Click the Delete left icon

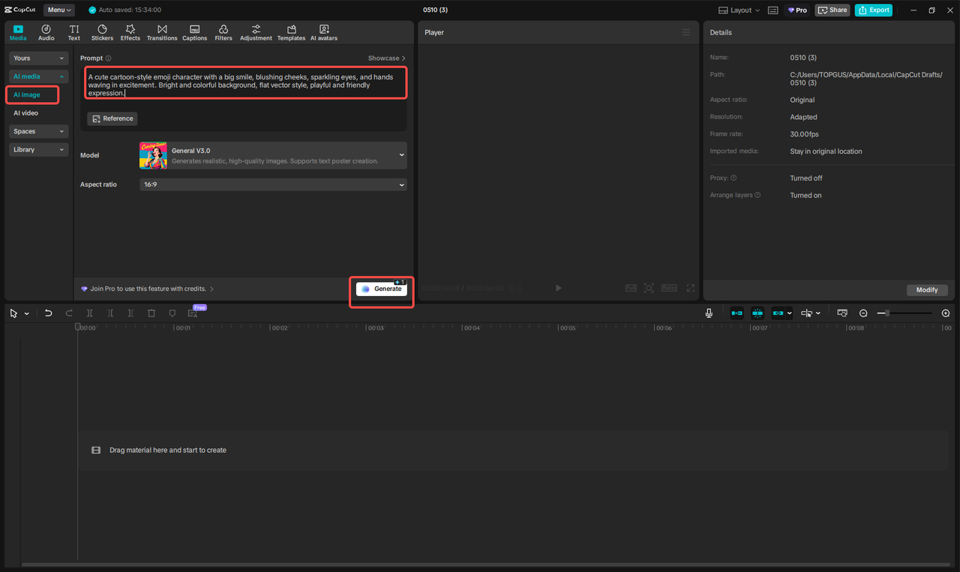(x=110, y=313)
